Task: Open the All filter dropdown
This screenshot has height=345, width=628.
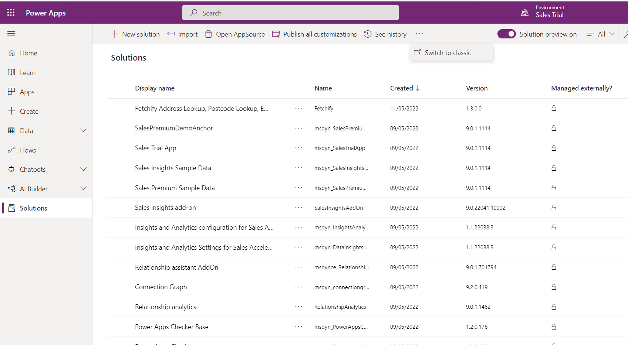Action: [601, 34]
